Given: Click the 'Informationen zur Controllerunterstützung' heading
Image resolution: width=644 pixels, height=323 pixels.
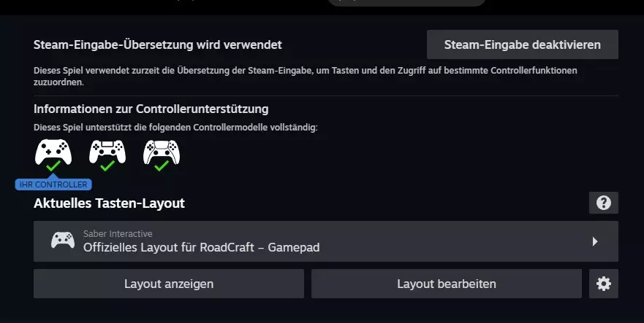Looking at the screenshot, I should click(x=151, y=109).
